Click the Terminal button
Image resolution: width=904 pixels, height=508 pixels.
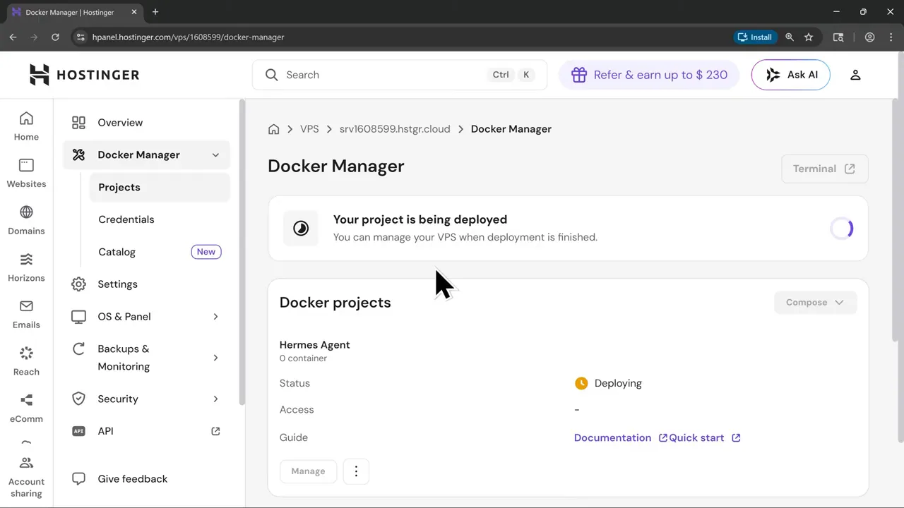[x=825, y=169]
